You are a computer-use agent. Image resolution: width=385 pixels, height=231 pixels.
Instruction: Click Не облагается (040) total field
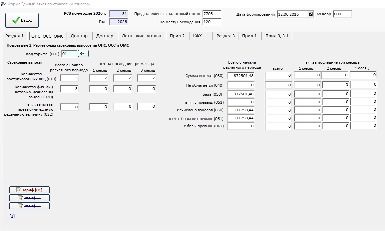click(241, 85)
